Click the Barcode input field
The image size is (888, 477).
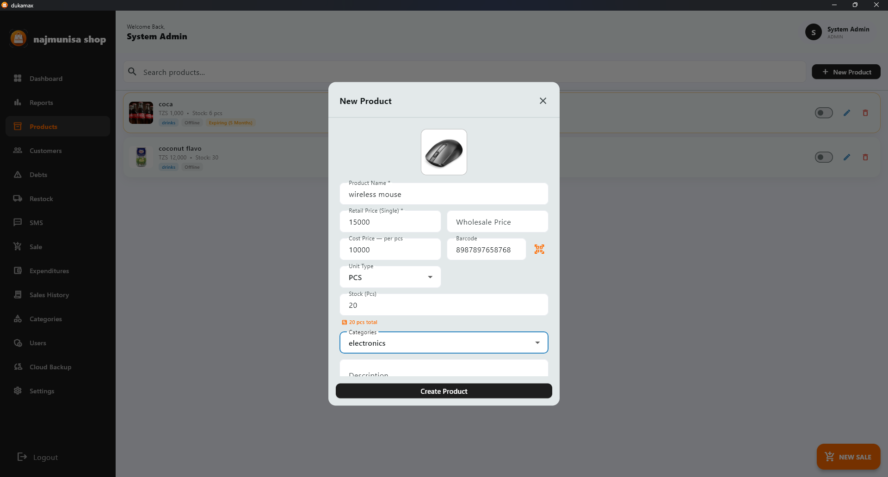pyautogui.click(x=487, y=249)
